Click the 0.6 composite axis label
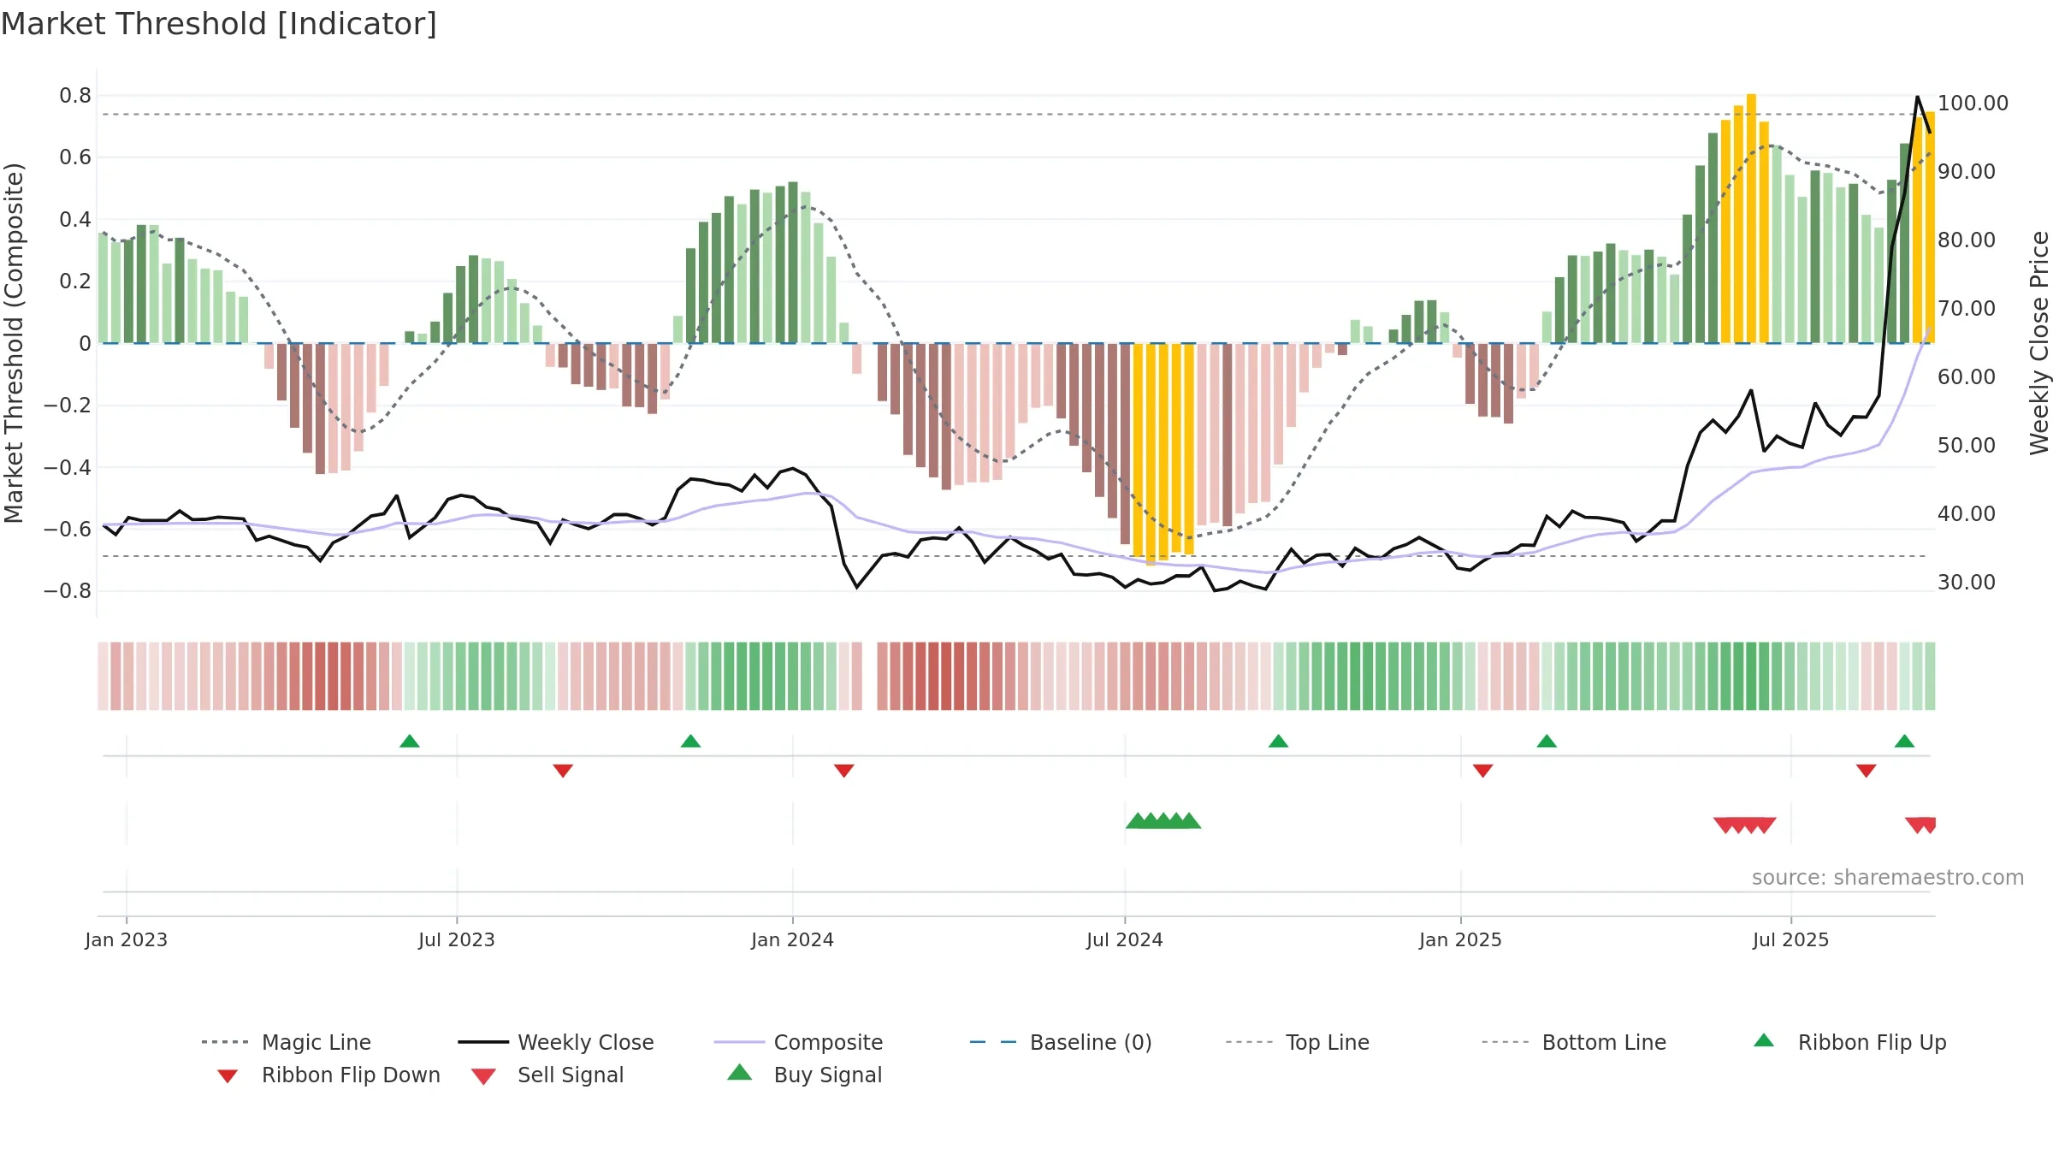 point(75,157)
